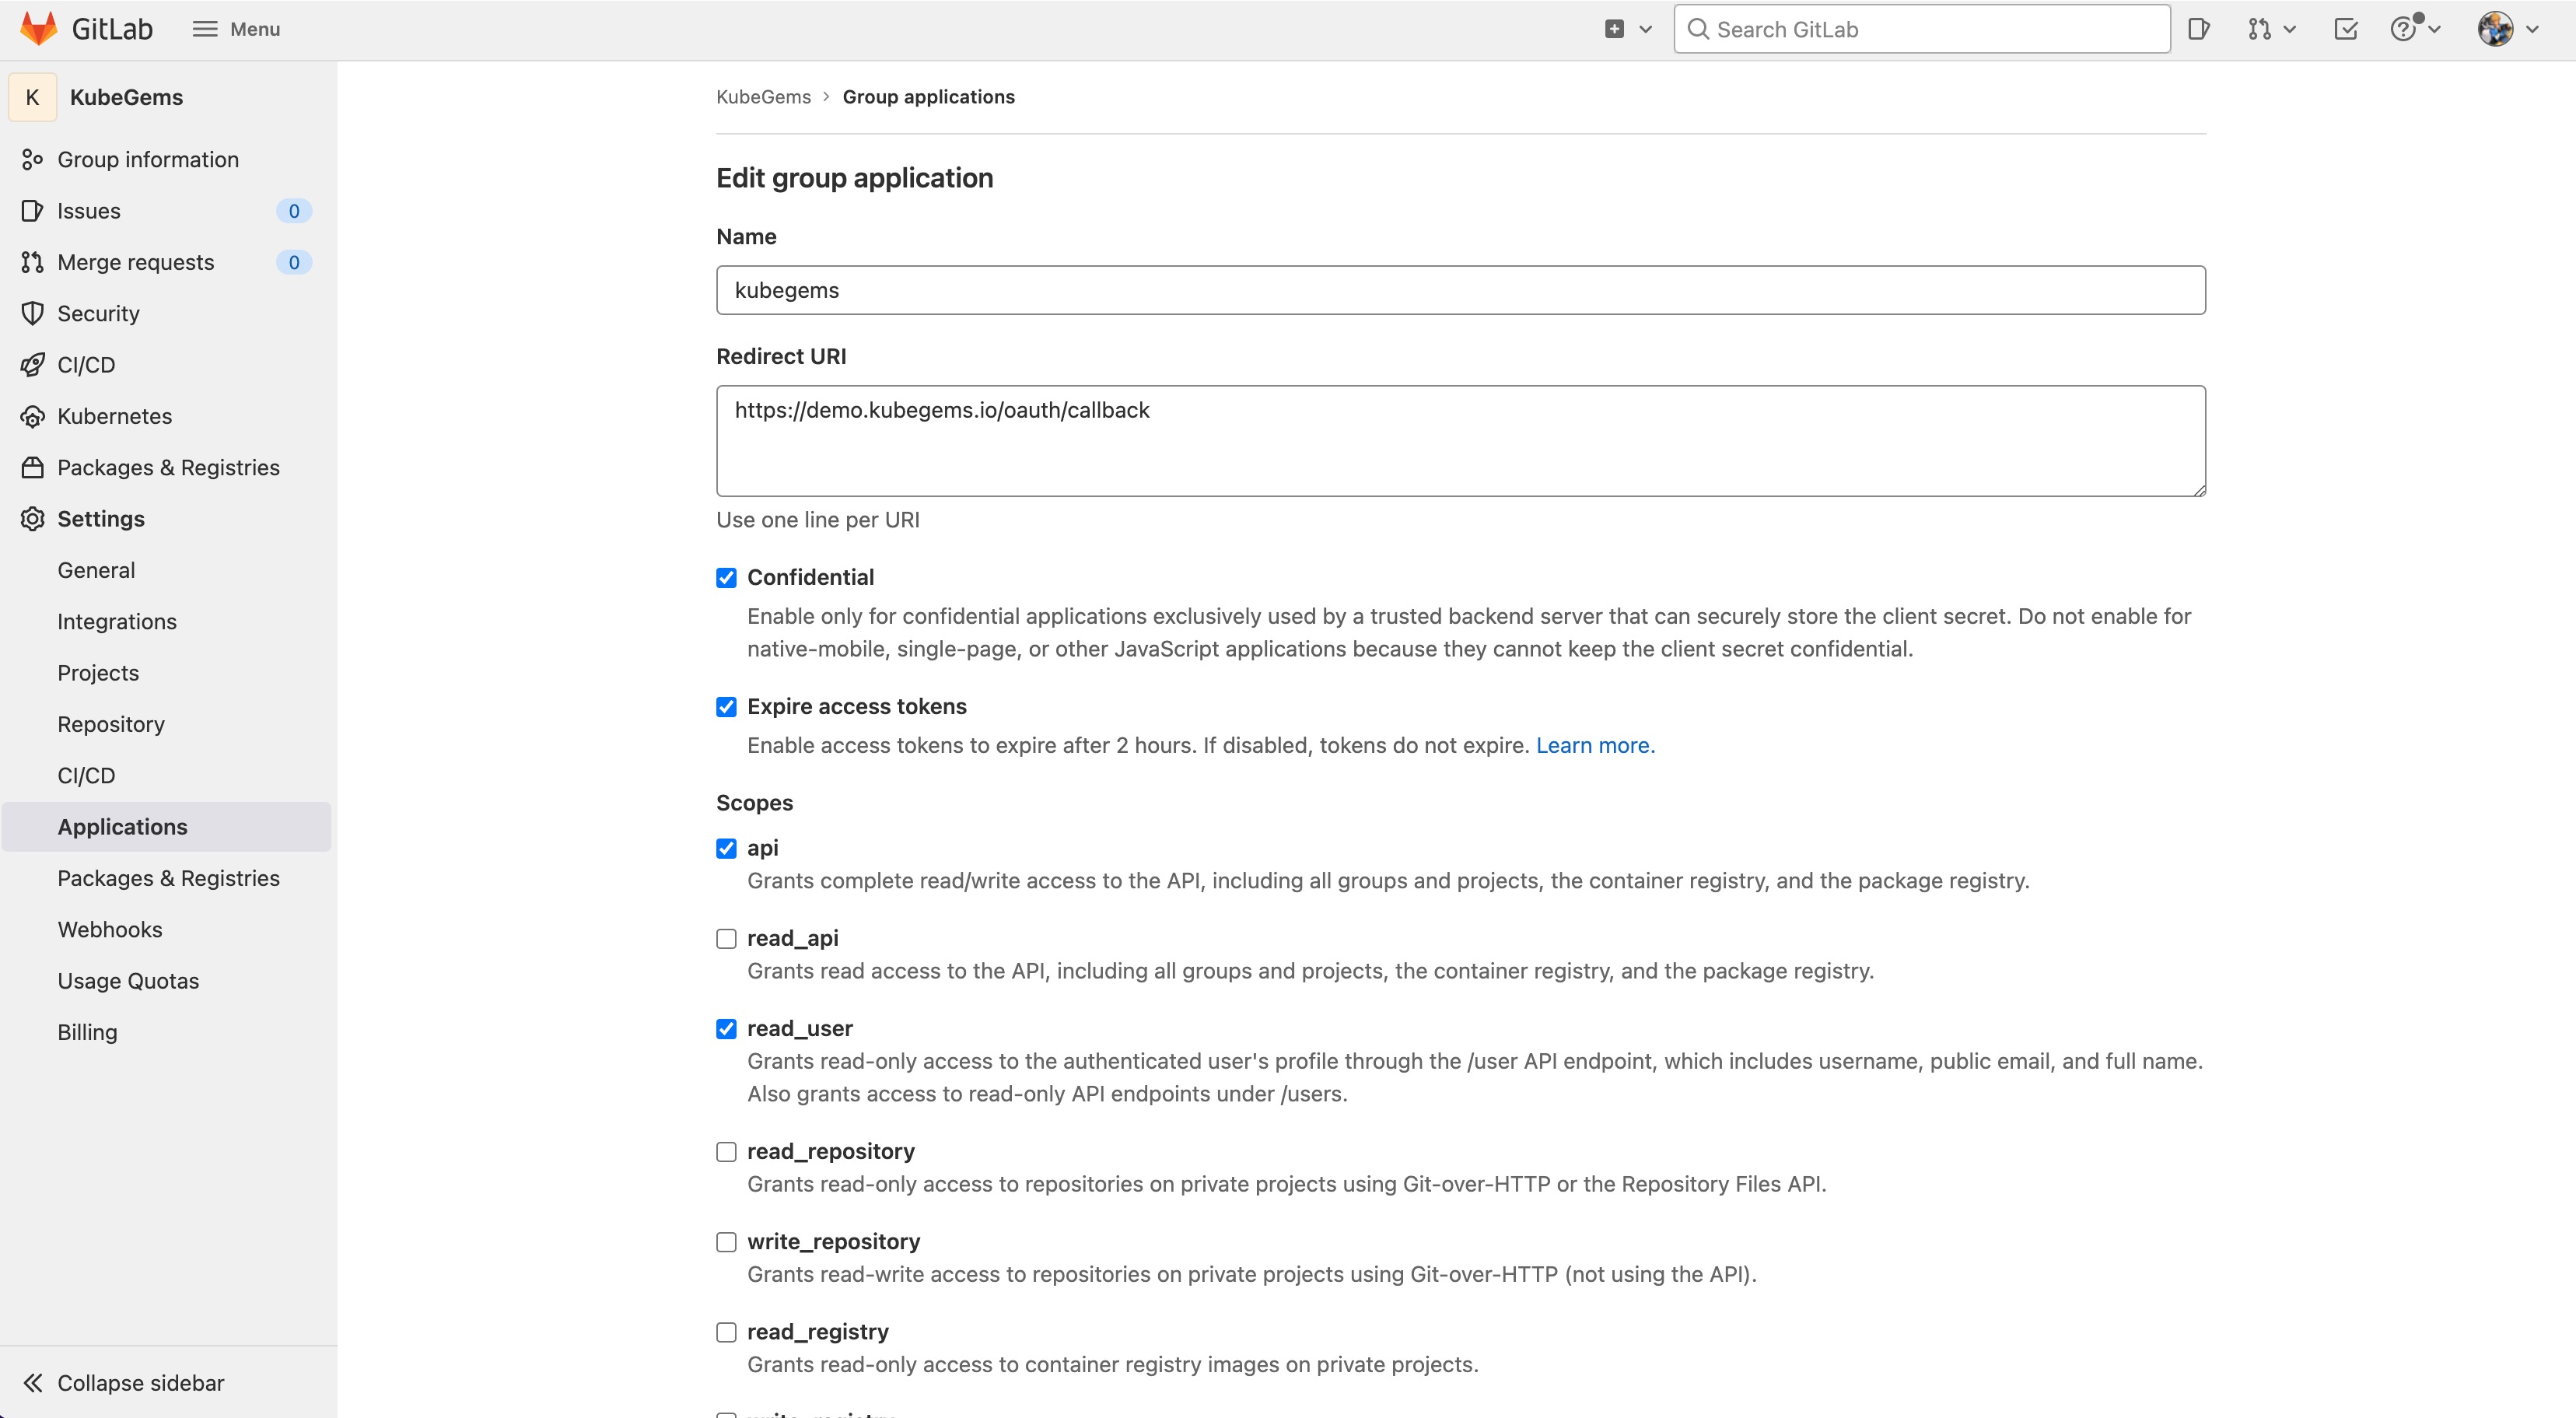Uncheck the read_user scope checkbox
This screenshot has height=1418, width=2576.
pos(726,1029)
